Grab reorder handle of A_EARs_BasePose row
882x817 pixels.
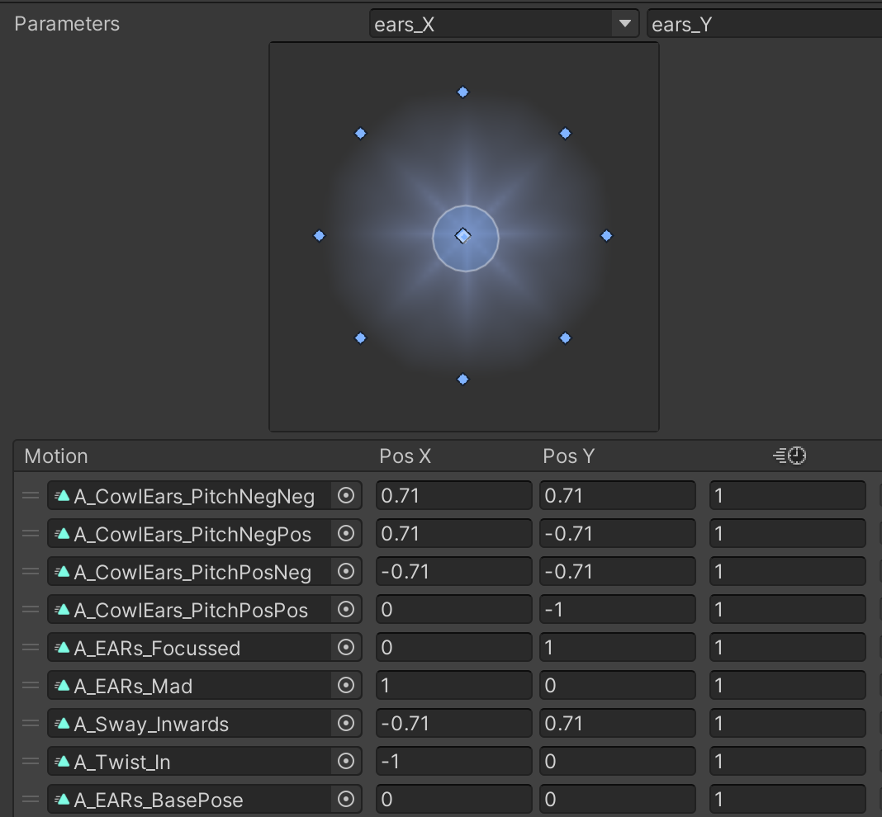pos(31,800)
